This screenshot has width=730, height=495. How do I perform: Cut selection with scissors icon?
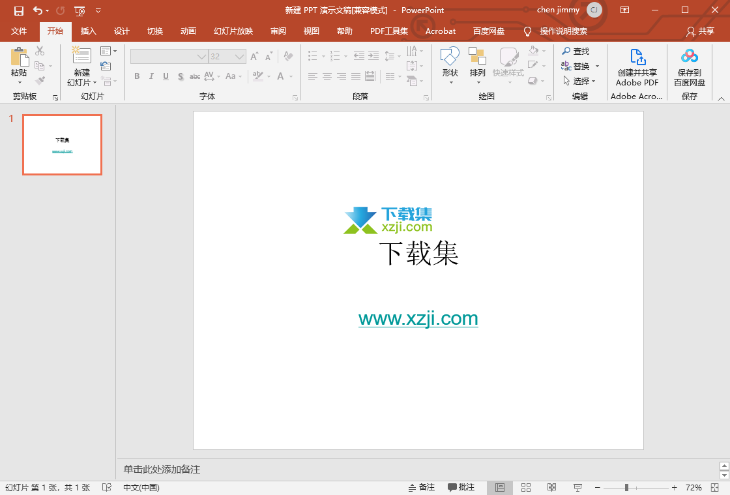(x=40, y=51)
